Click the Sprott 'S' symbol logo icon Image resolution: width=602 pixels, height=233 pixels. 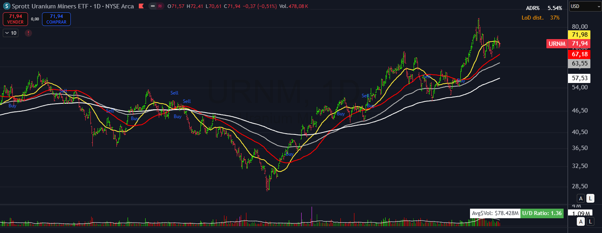point(7,6)
